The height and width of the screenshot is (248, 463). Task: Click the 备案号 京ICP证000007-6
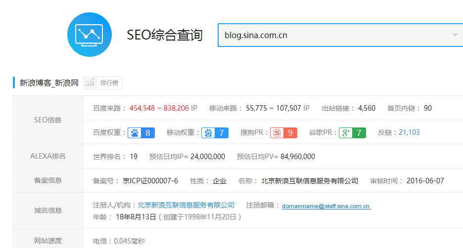click(150, 181)
